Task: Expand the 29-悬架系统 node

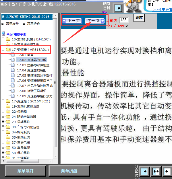Action: (x=3, y=121)
